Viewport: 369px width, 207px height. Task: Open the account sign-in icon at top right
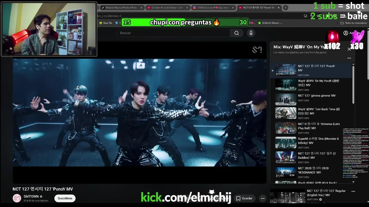point(346,33)
